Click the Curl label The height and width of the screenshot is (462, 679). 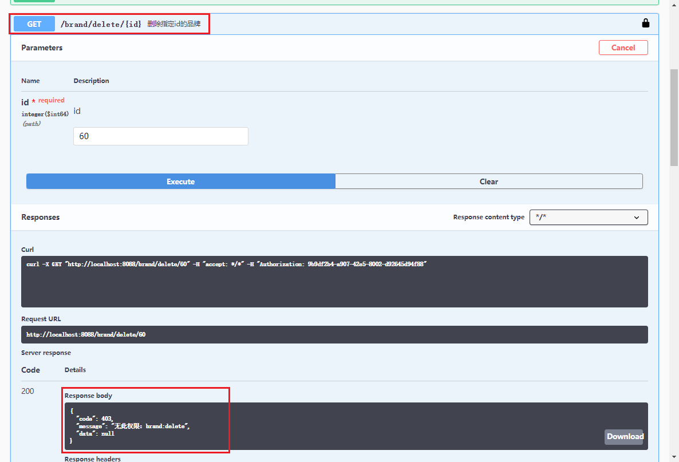27,250
